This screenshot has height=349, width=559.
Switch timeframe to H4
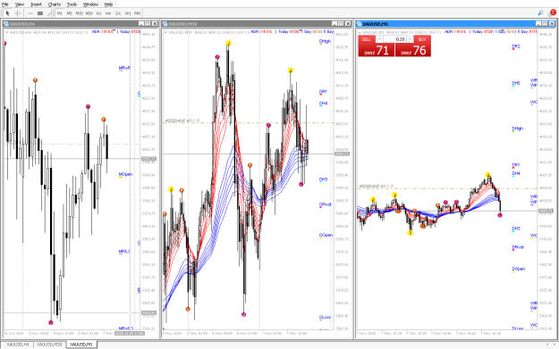pos(108,13)
